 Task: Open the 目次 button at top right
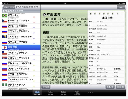coord(121,7)
